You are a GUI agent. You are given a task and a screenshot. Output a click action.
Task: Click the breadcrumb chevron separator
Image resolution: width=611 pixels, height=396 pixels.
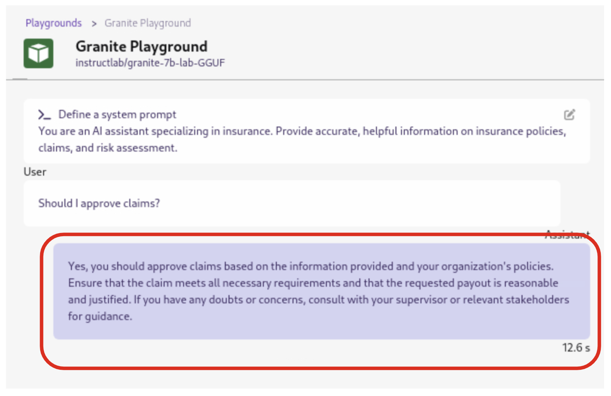click(x=94, y=24)
